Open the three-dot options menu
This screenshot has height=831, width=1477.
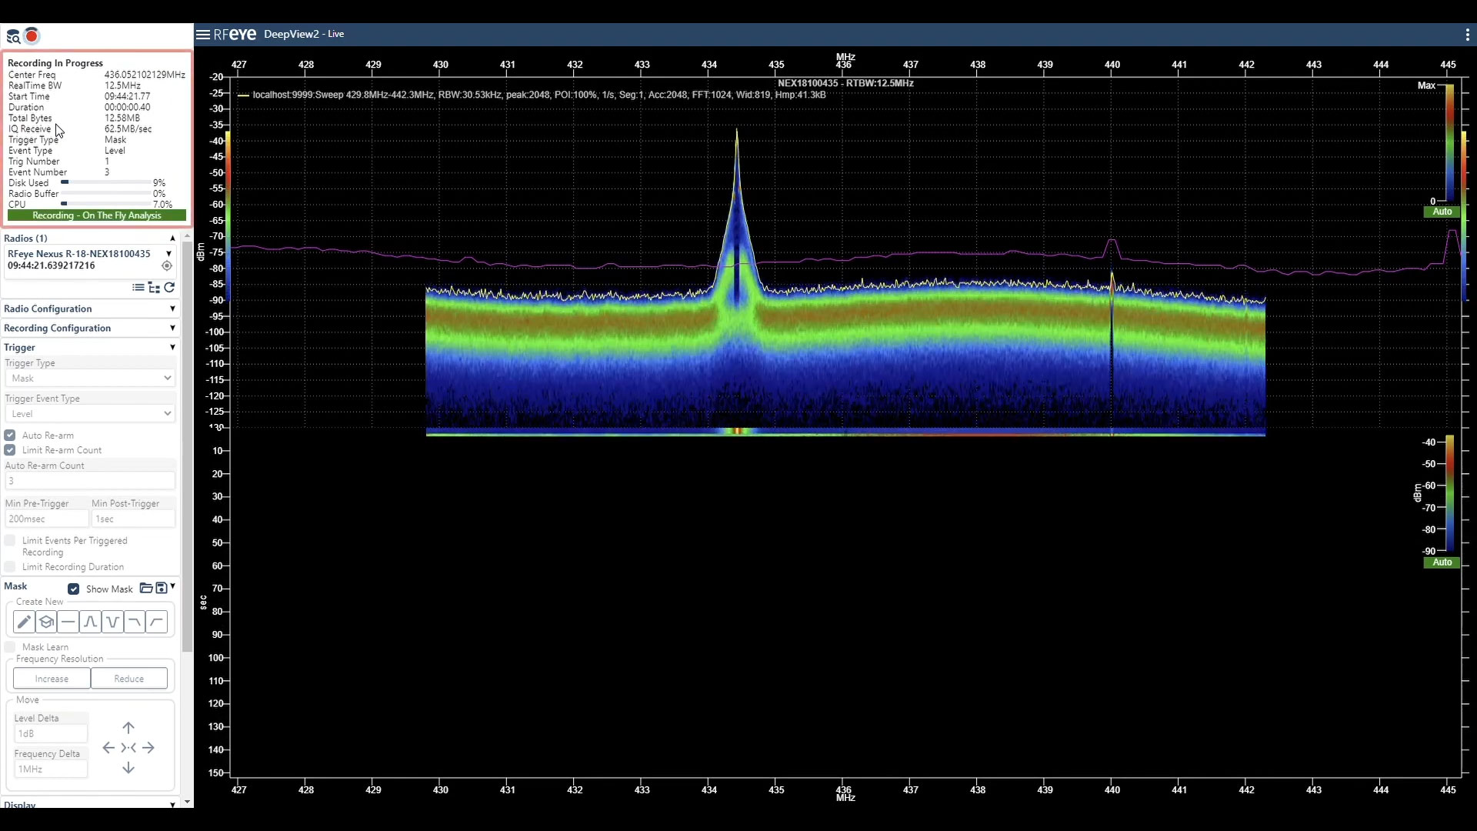(1467, 35)
